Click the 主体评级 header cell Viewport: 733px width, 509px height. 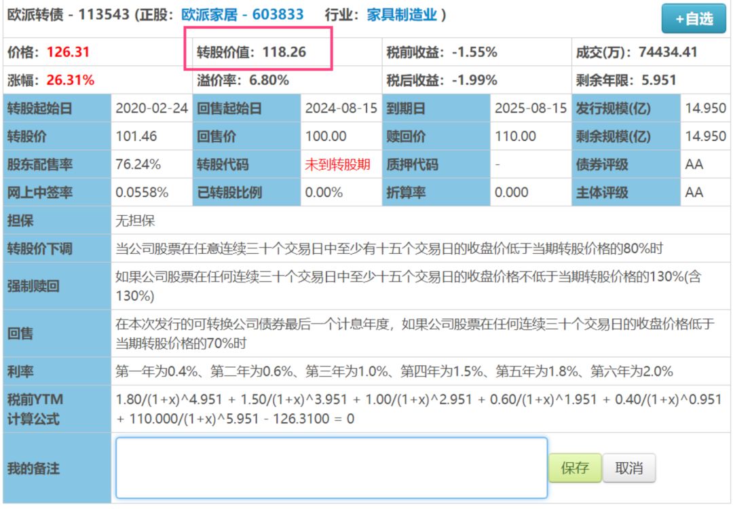[x=626, y=192]
